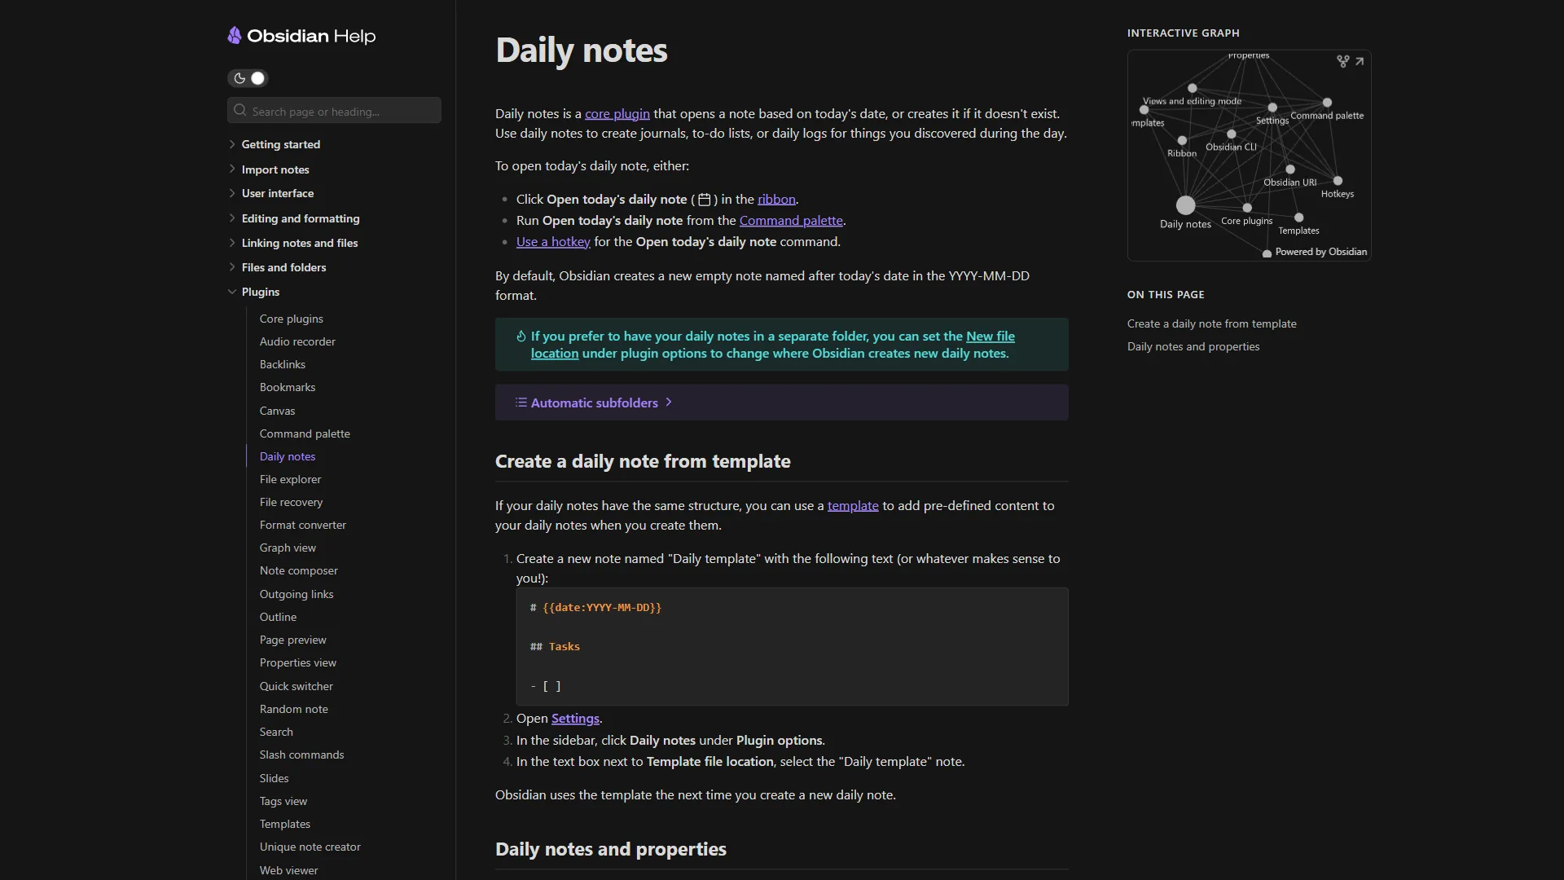Image resolution: width=1564 pixels, height=880 pixels.
Task: Click the Ribbon node in the graph
Action: pyautogui.click(x=1182, y=140)
